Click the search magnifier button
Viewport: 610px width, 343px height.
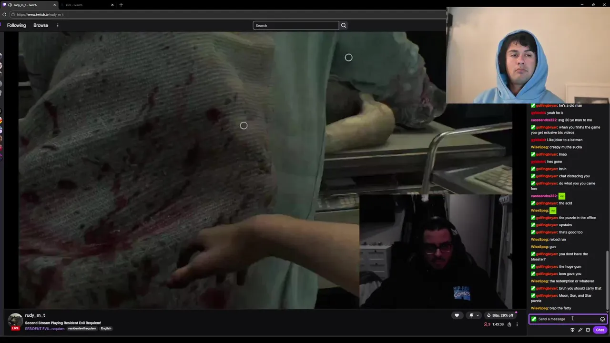[343, 25]
